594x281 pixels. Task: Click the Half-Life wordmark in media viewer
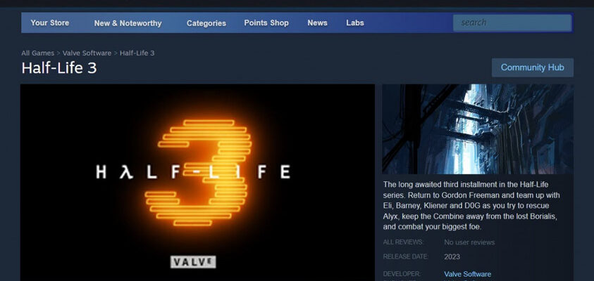(193, 172)
